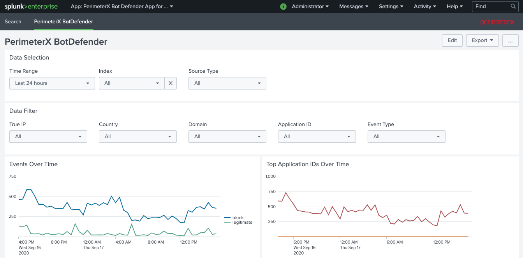The width and height of the screenshot is (523, 258).
Task: Click the PerimeterX logo
Action: point(497,22)
